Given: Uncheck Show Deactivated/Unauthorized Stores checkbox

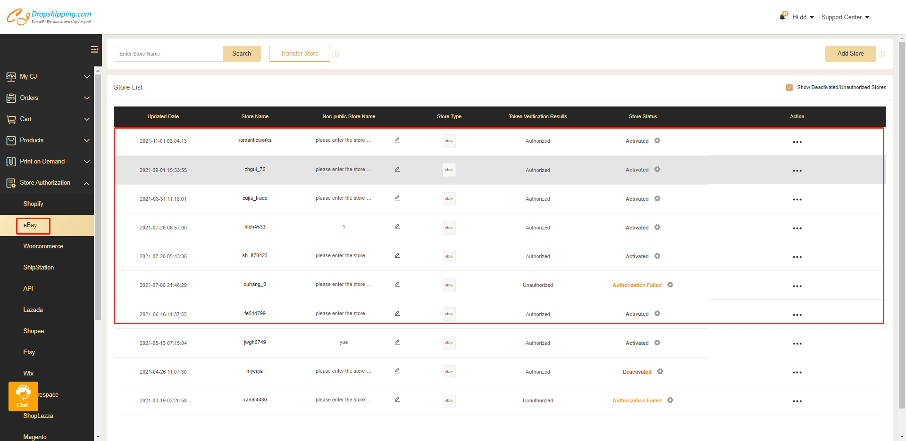Looking at the screenshot, I should click(789, 88).
